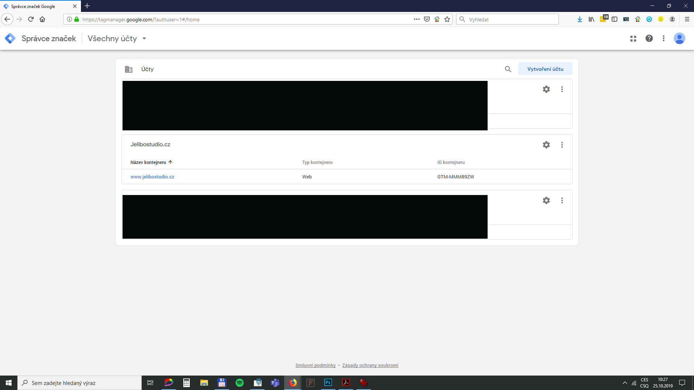The width and height of the screenshot is (694, 390).
Task: Open Adobe Acrobat from the taskbar
Action: point(346,383)
